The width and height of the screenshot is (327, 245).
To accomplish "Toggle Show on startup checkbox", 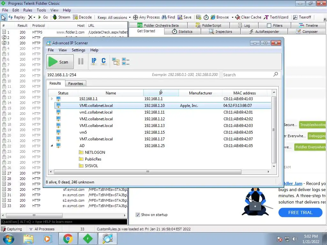I will (138, 215).
